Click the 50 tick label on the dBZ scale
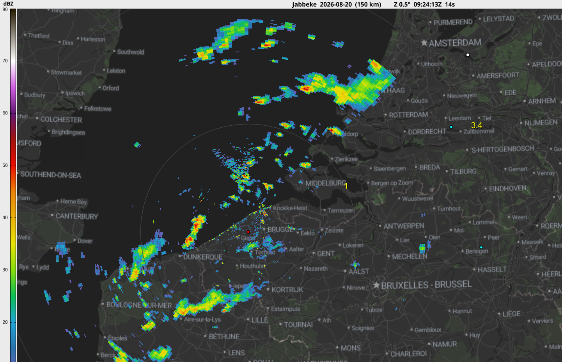Viewport: 562px width, 362px height. coord(5,166)
